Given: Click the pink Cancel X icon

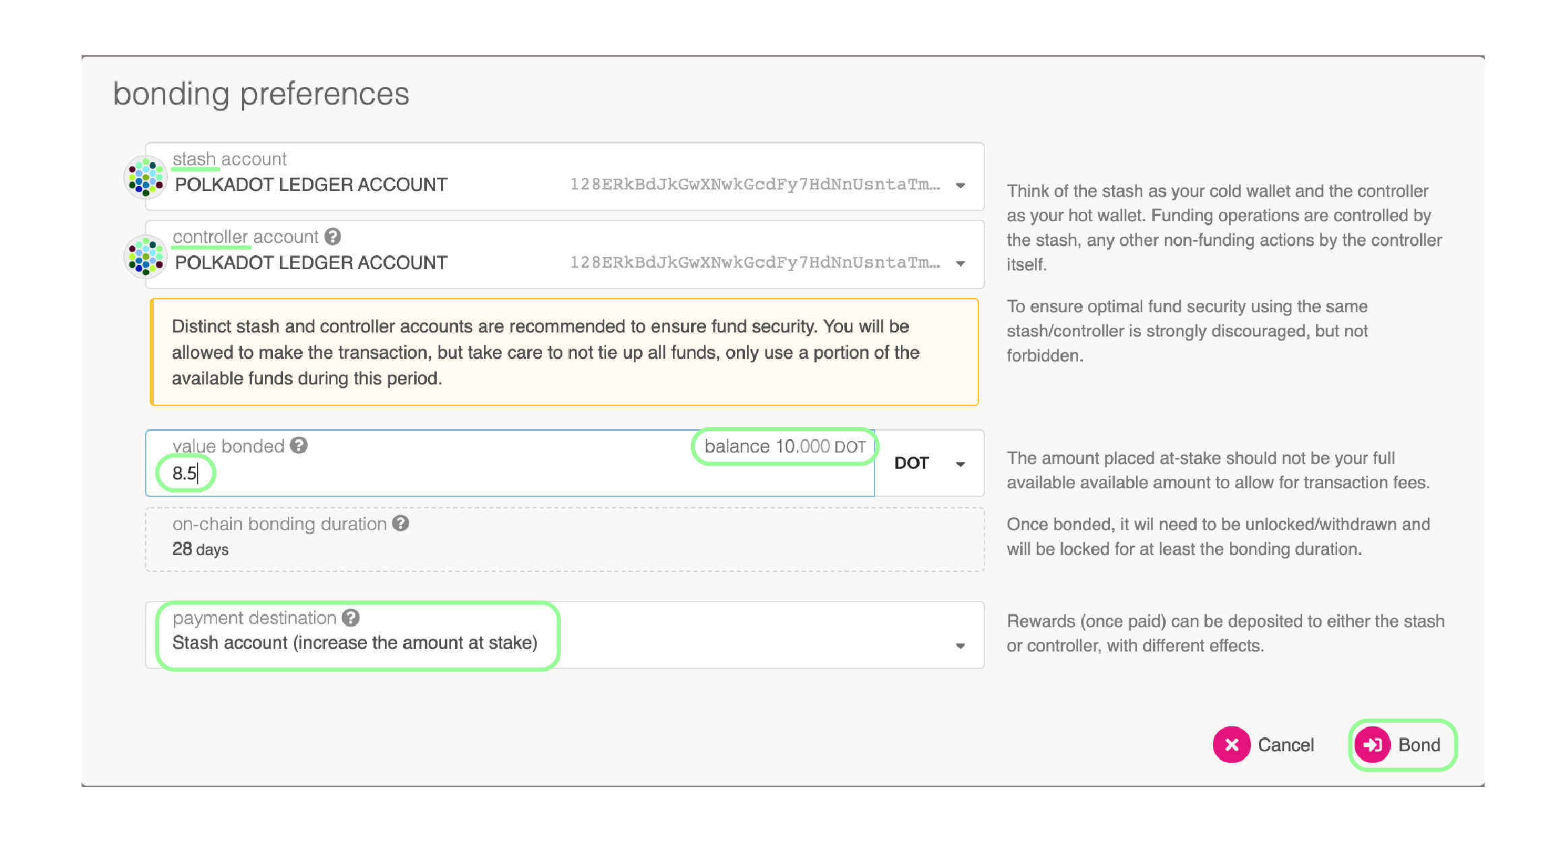Looking at the screenshot, I should [x=1231, y=745].
